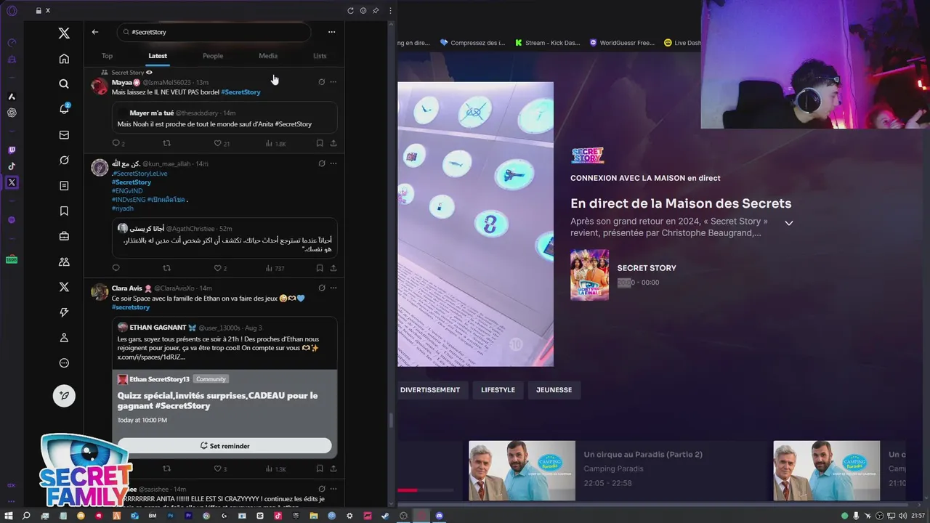The height and width of the screenshot is (523, 930).
Task: Go back with the arrow beside search
Action: (95, 32)
